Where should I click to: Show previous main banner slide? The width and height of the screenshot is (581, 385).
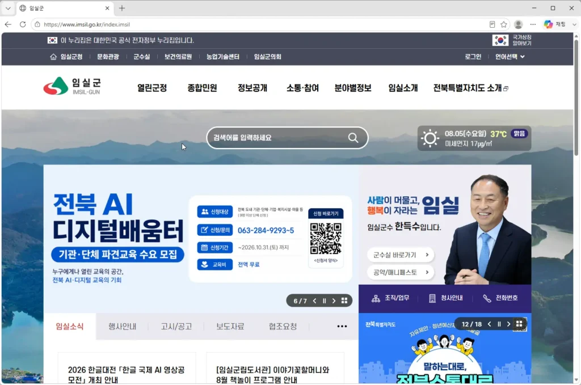pos(314,301)
